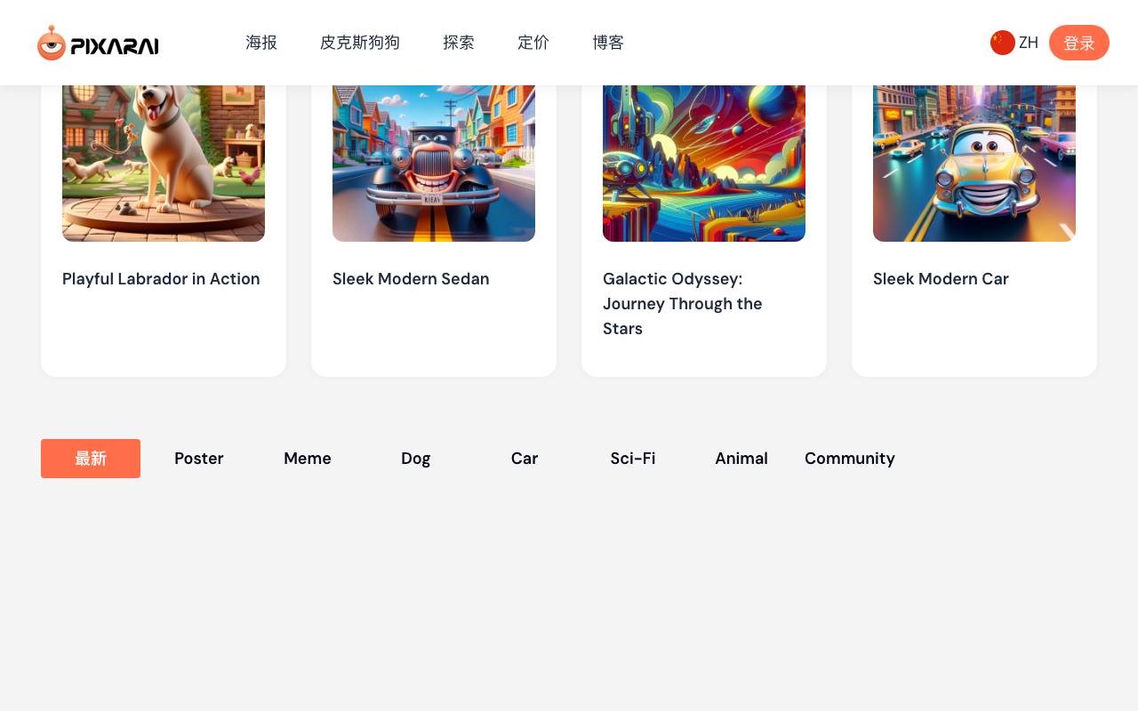The image size is (1138, 711).
Task: Filter by the Car tab
Action: point(525,459)
